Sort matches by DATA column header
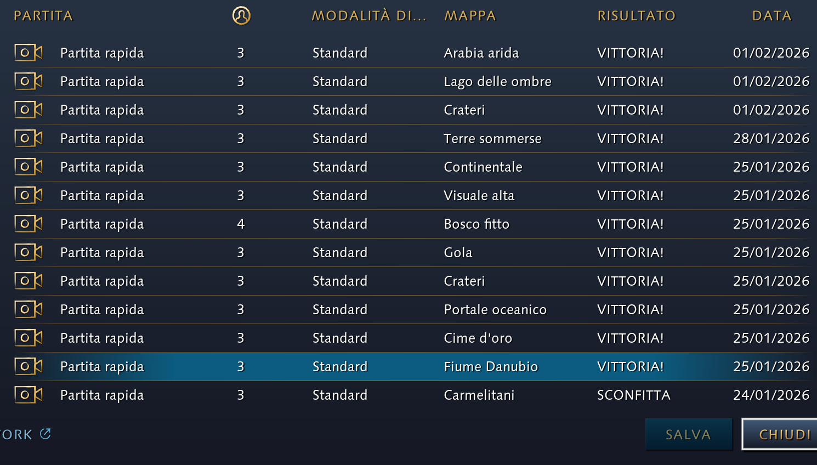Screen dimensions: 817x465 pos(771,16)
